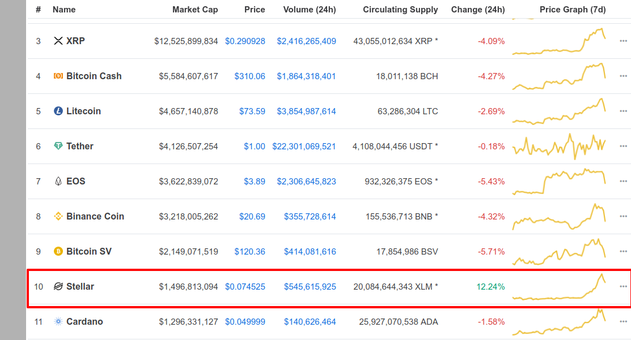Image resolution: width=631 pixels, height=340 pixels.
Task: Open the XRP coin name link
Action: (x=75, y=41)
